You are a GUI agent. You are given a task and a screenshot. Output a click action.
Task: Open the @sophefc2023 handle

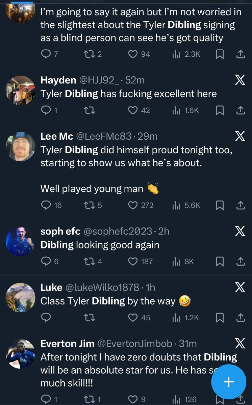(118, 231)
